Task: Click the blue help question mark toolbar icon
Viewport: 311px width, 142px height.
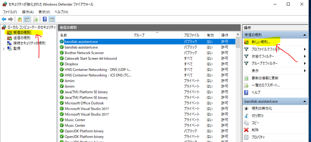Action: (45, 19)
